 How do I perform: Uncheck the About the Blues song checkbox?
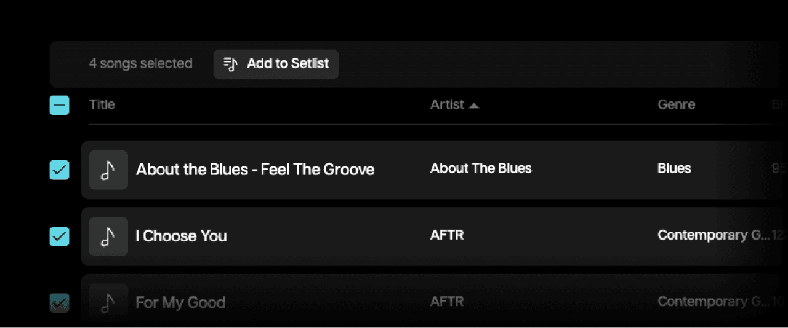[x=60, y=170]
